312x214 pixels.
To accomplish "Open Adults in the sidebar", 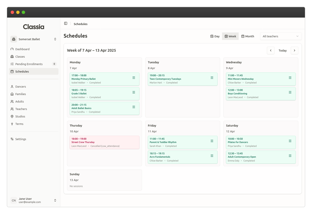I will 34,102.
